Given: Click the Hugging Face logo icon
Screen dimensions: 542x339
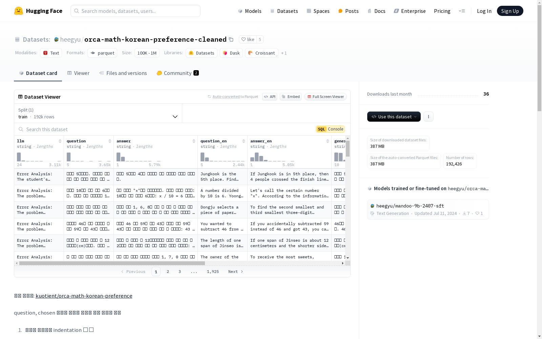Looking at the screenshot, I should click(x=19, y=11).
